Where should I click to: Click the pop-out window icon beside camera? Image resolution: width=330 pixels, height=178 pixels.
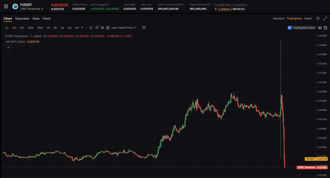(x=325, y=28)
